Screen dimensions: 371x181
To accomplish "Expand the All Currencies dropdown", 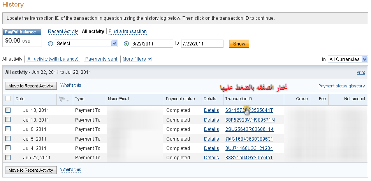I will click(348, 59).
